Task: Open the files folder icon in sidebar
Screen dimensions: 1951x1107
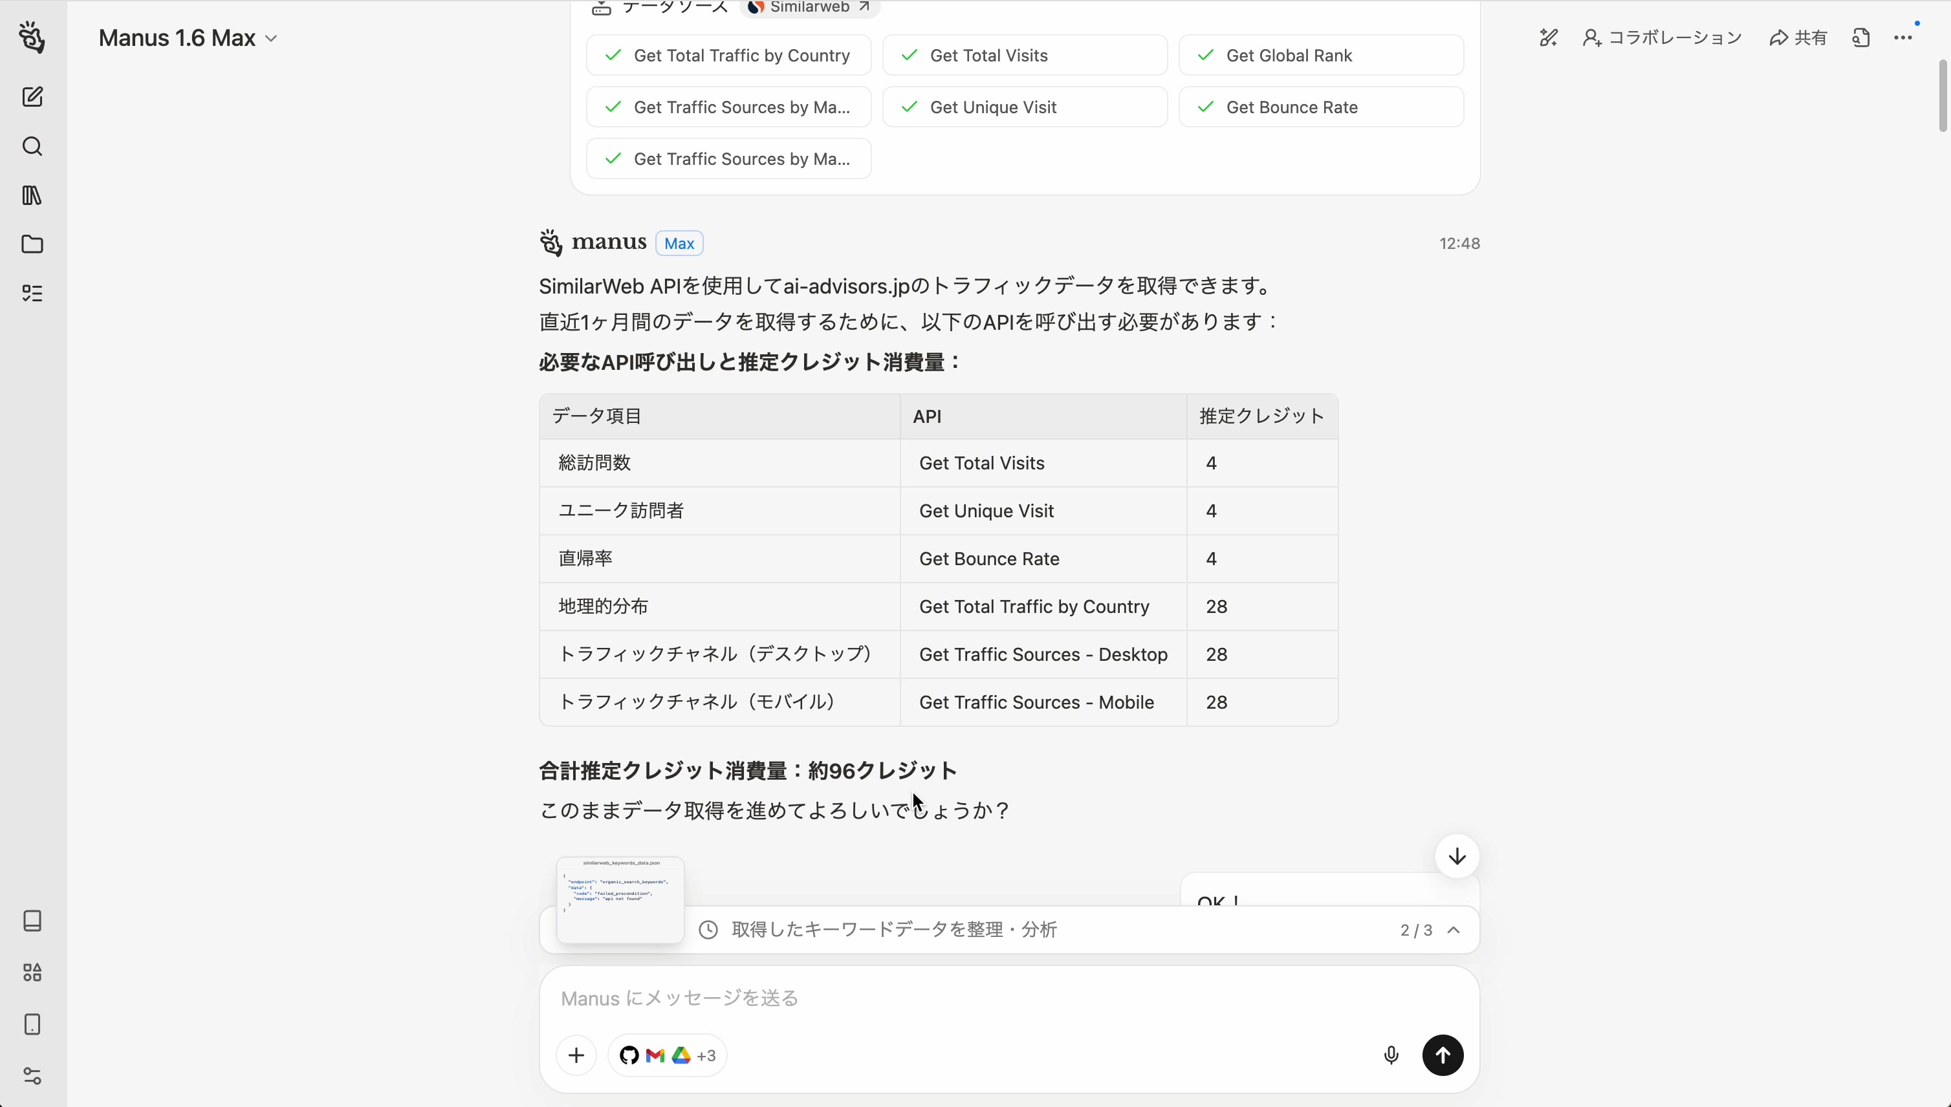Action: coord(32,244)
